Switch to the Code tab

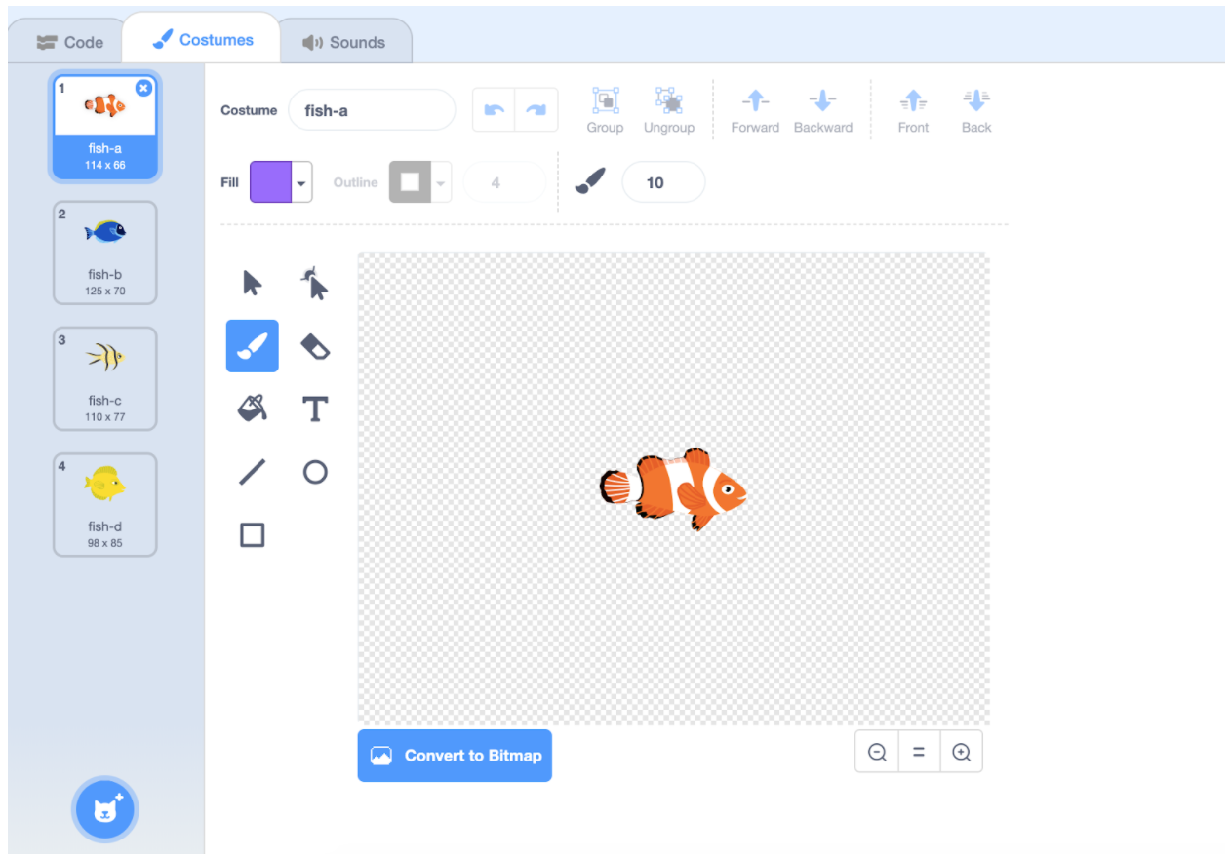68,42
